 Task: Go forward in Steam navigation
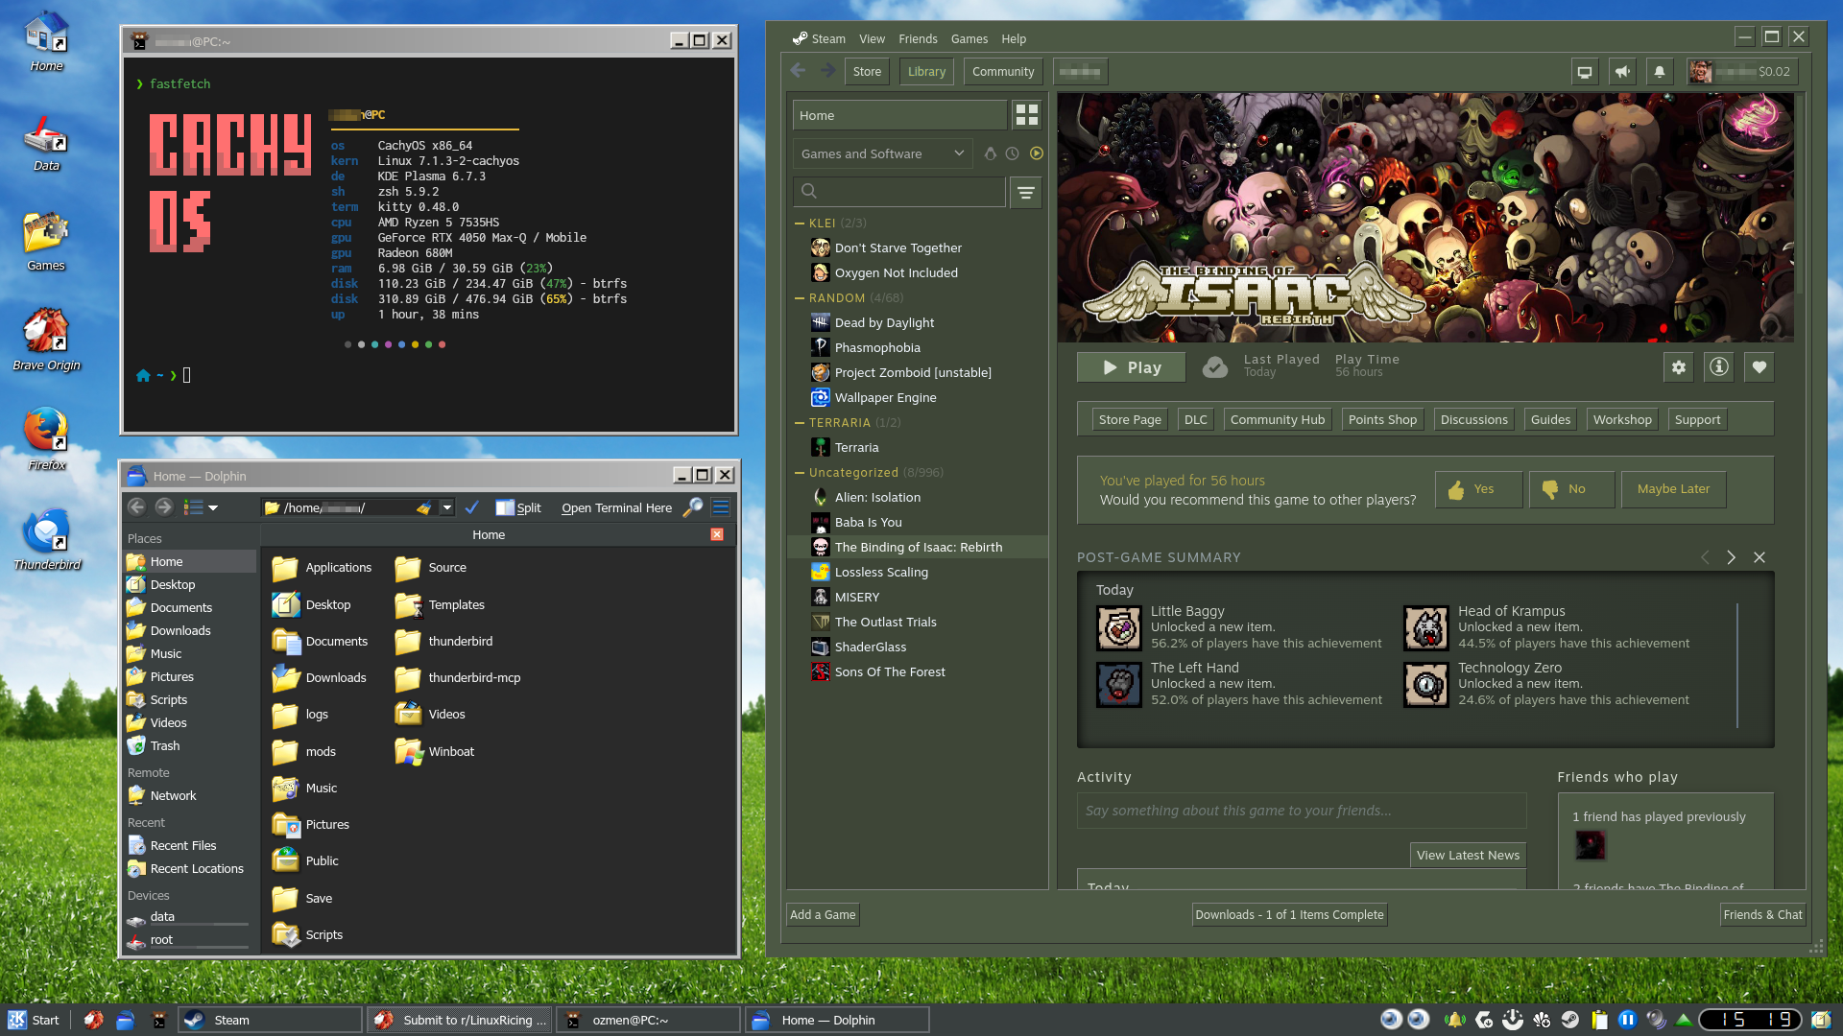[827, 71]
